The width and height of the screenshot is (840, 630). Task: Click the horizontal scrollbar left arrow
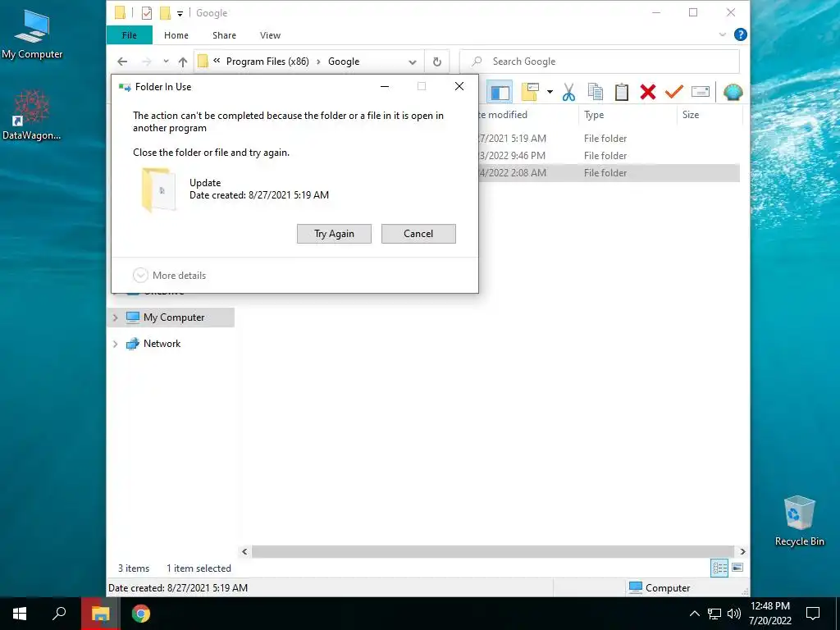point(244,551)
